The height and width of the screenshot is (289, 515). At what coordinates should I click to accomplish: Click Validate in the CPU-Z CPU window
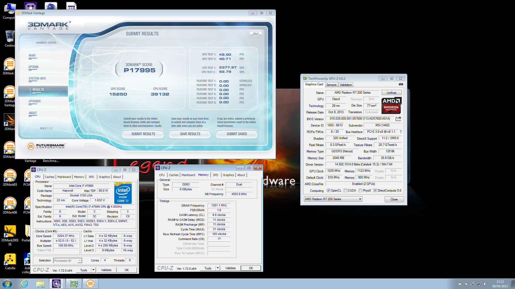[106, 270]
